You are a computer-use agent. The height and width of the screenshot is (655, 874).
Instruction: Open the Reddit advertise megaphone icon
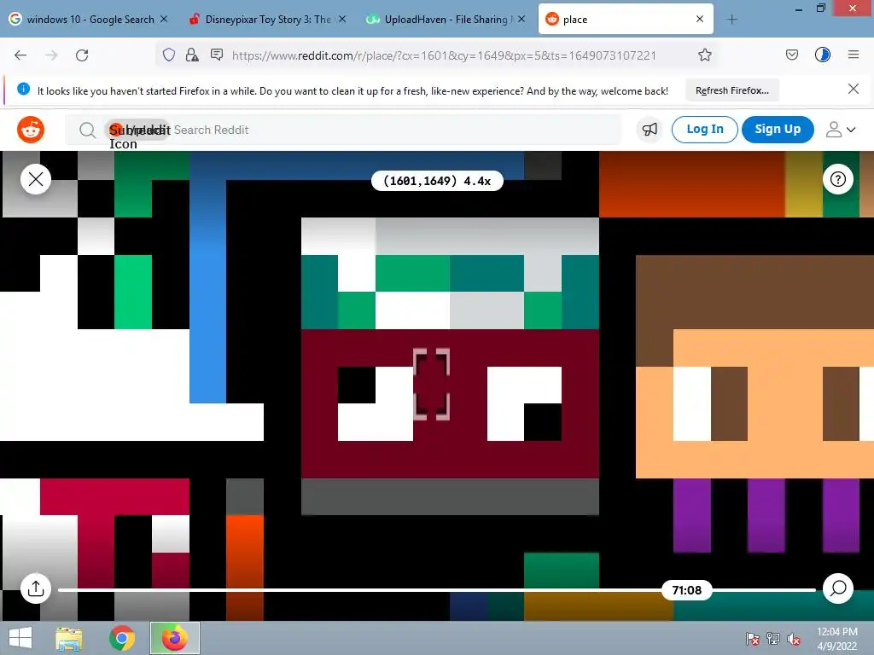650,130
